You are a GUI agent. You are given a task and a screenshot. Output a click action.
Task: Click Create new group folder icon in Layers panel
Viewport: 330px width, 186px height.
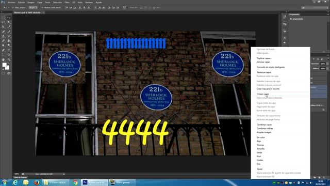pyautogui.click(x=315, y=178)
